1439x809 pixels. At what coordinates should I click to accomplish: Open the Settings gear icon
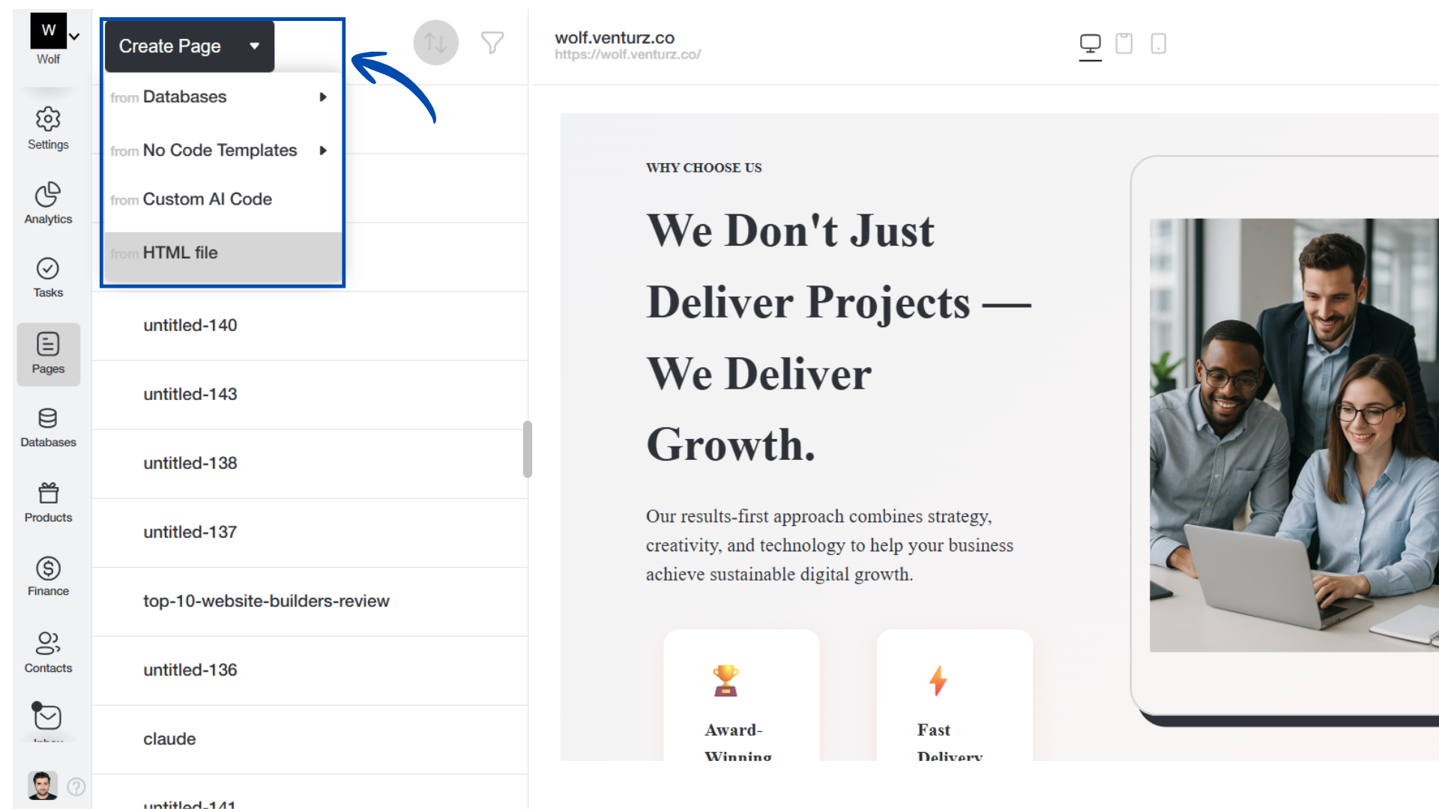point(48,120)
